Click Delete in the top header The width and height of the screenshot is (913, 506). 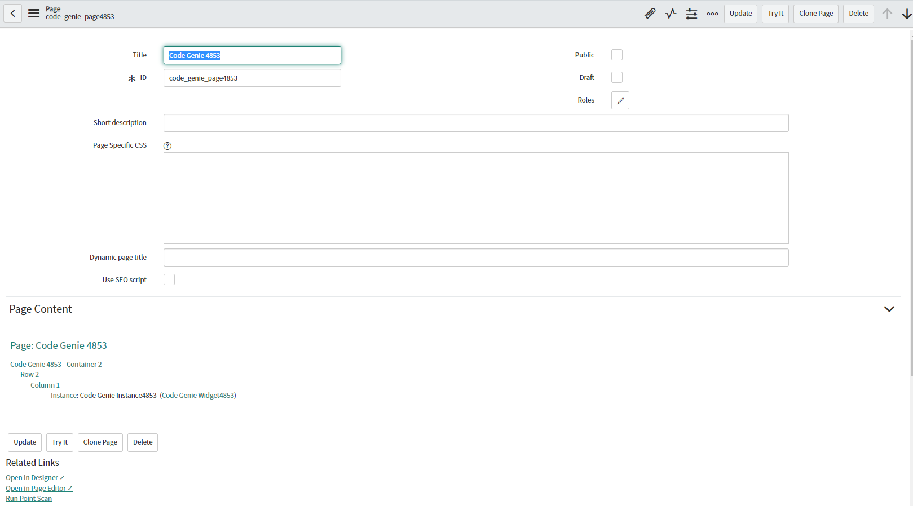pos(858,14)
